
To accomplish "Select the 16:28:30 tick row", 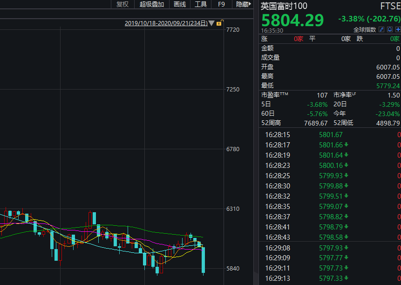I will (330, 186).
